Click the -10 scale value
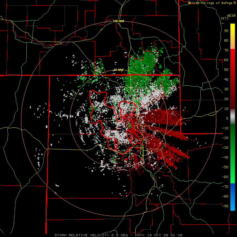The height and width of the screenshot is (237, 237). tap(225, 128)
